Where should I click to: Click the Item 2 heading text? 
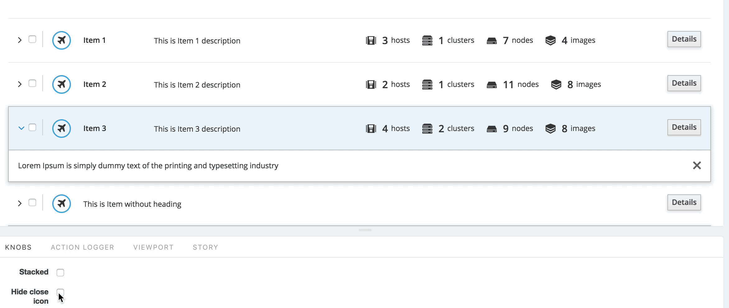(95, 84)
